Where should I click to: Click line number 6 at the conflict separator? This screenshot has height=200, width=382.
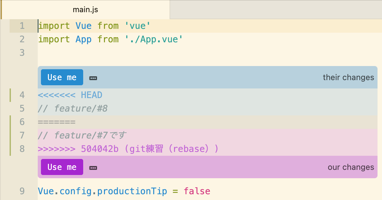click(x=22, y=122)
